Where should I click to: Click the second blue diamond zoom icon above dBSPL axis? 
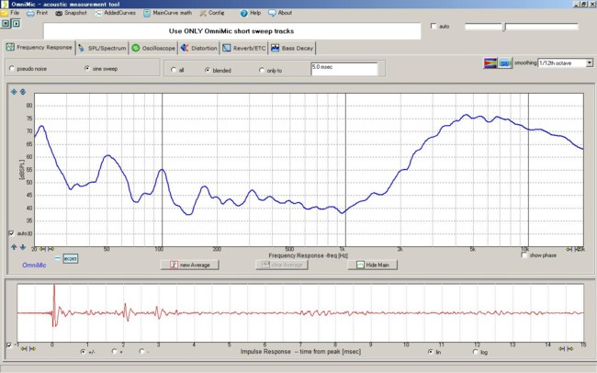(23, 92)
